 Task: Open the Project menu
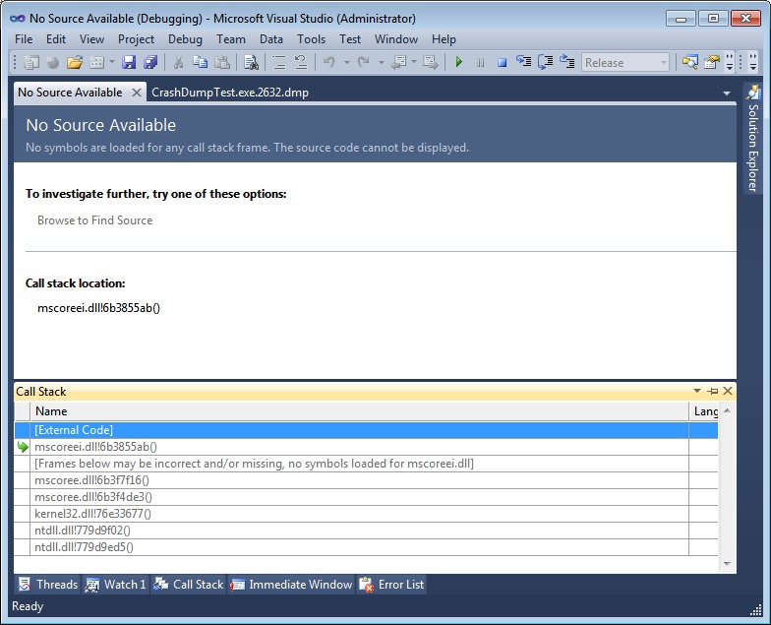tap(136, 39)
